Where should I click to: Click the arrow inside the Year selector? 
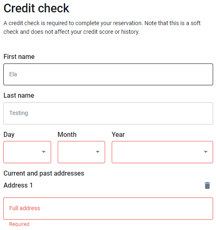[x=206, y=152]
